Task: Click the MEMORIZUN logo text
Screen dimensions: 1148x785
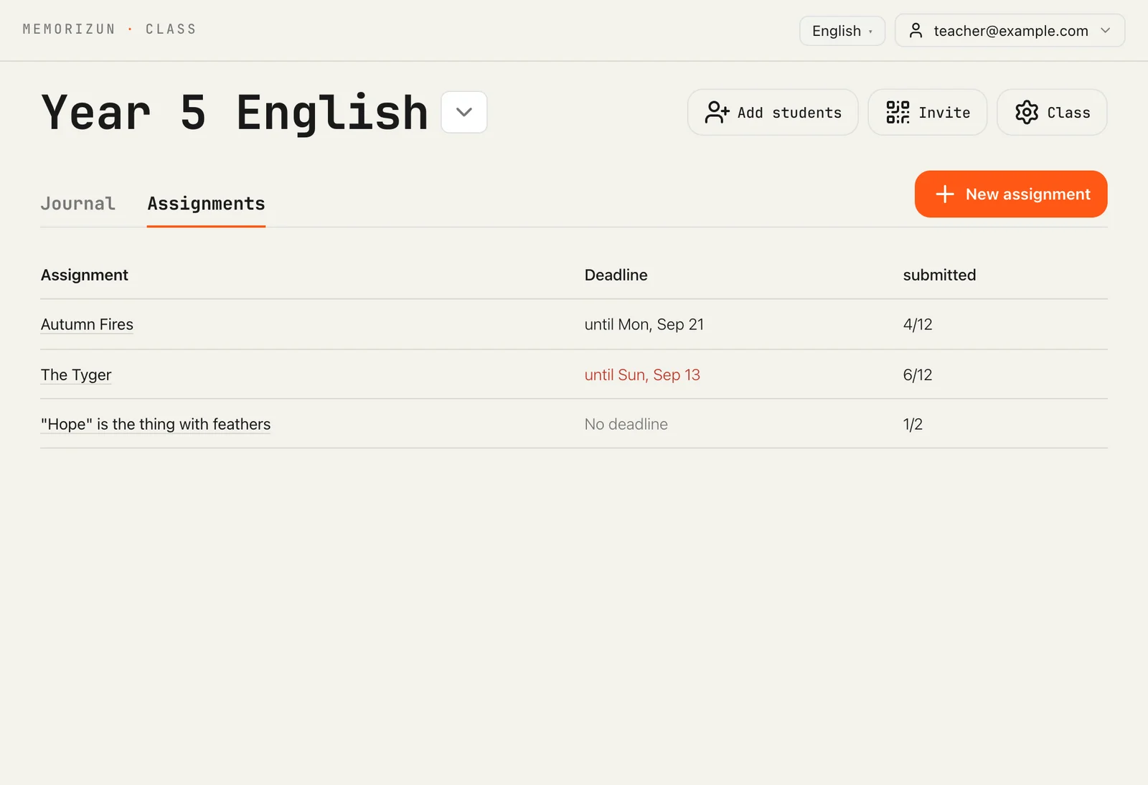Action: coord(69,29)
